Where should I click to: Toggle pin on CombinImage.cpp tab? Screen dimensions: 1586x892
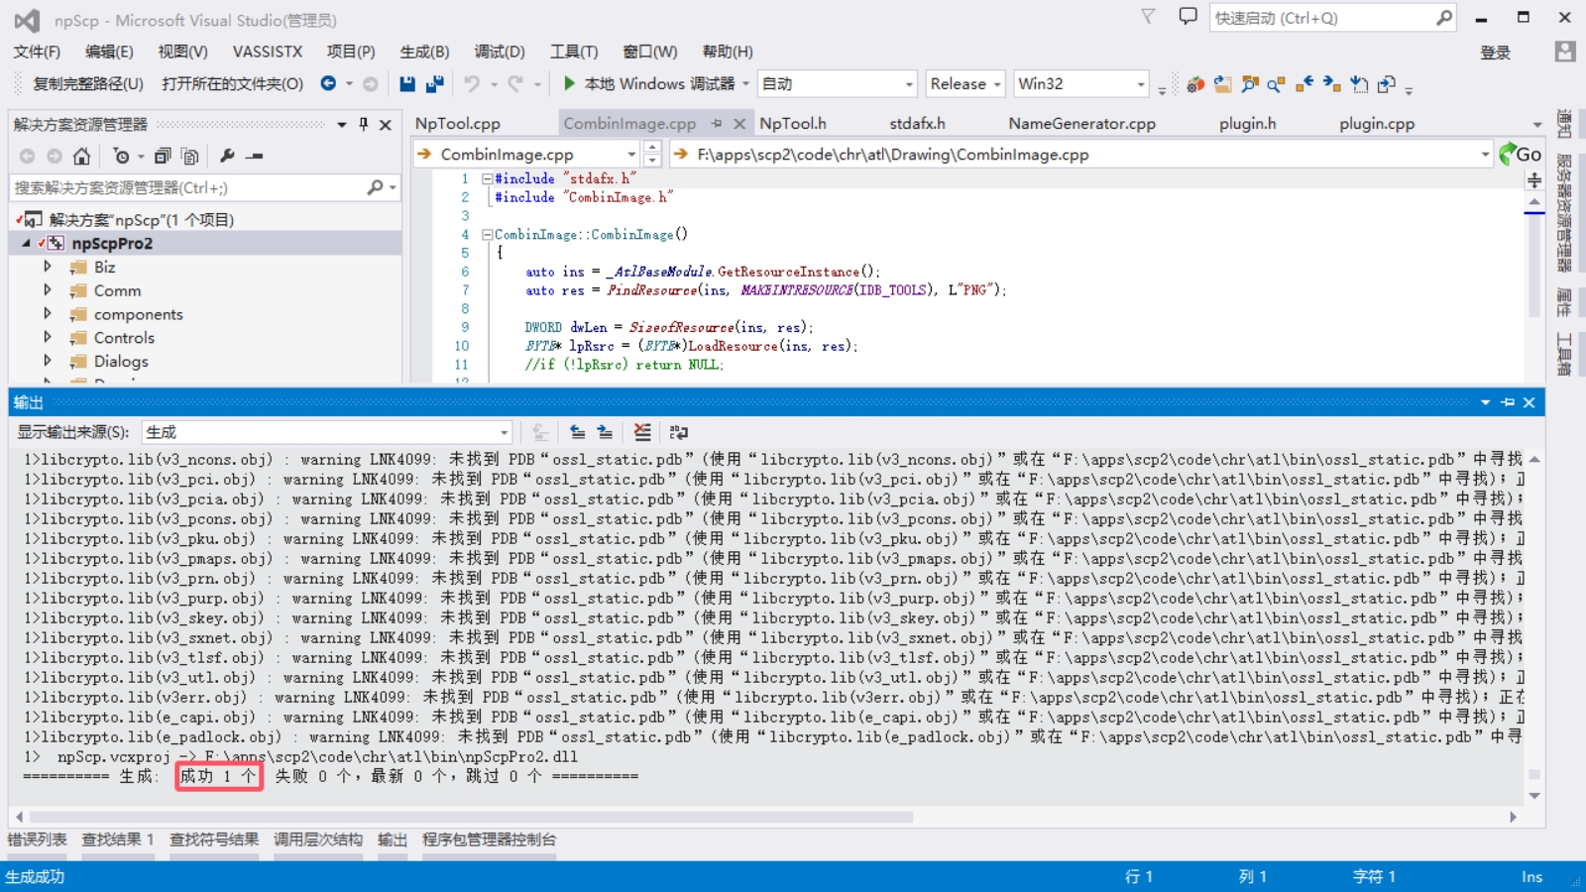(x=717, y=124)
